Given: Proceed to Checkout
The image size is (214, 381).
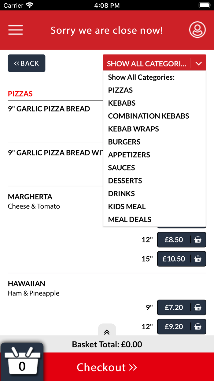Looking at the screenshot, I should [107, 367].
